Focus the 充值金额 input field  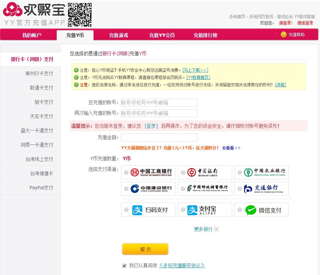(x=159, y=137)
